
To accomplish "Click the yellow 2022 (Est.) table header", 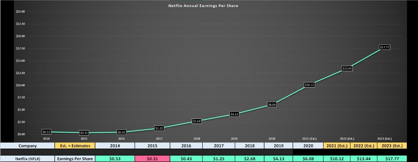I will [364, 146].
